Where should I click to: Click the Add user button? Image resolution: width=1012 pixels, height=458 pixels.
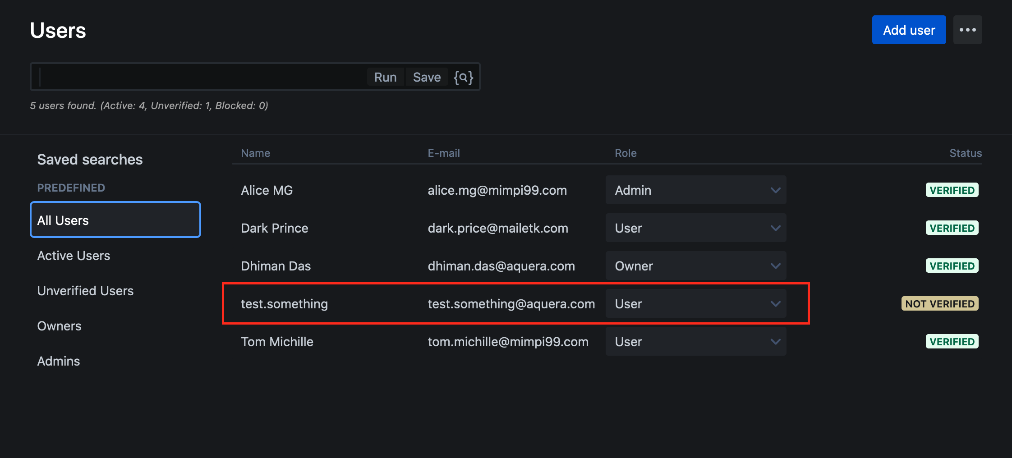coord(909,30)
